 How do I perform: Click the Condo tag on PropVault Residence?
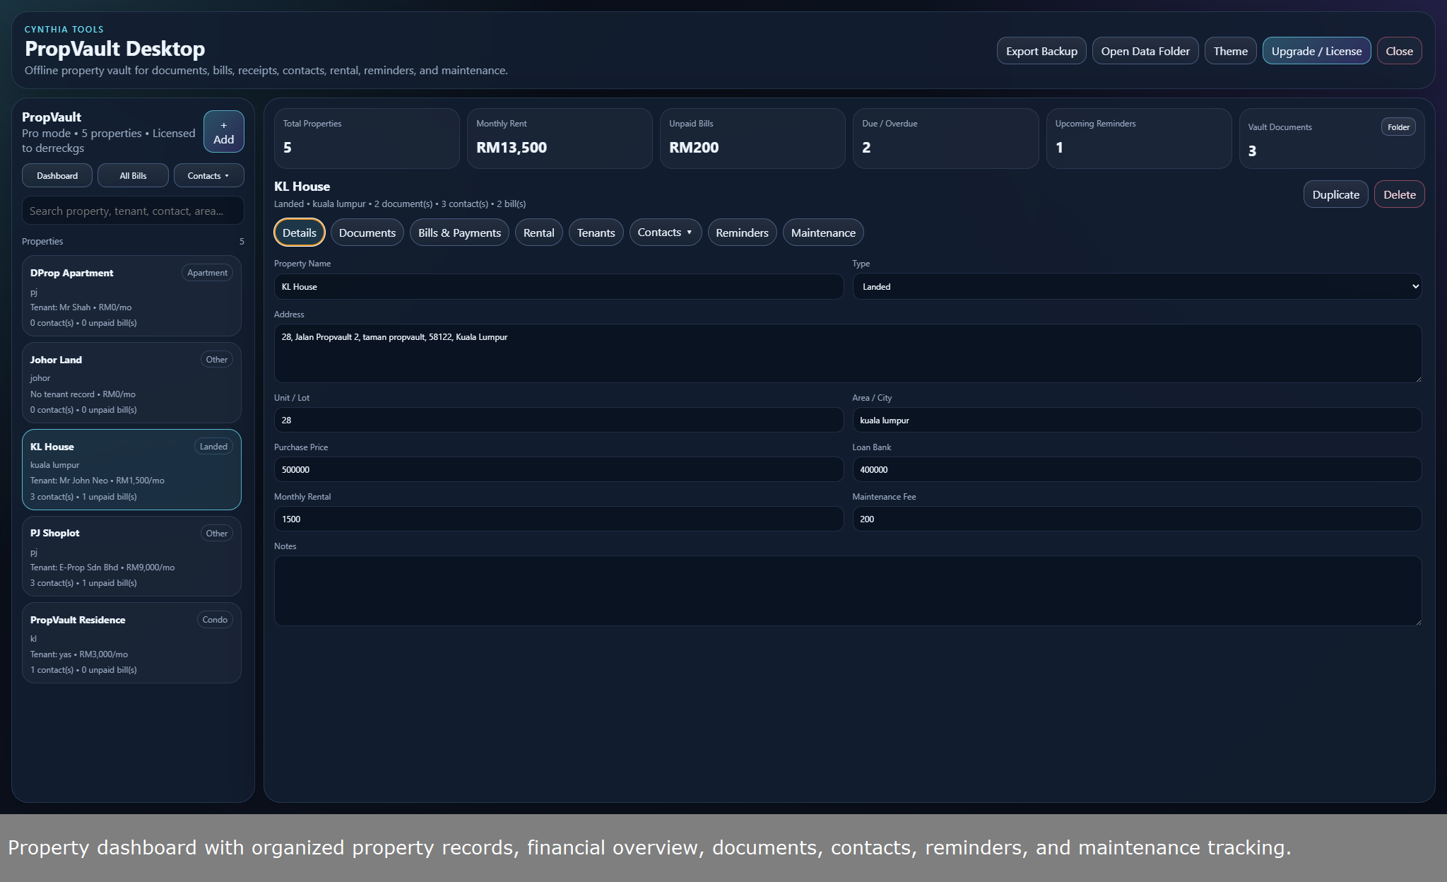[215, 620]
